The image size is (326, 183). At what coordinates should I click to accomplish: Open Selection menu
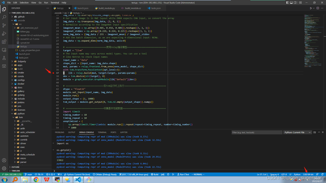(x=24, y=3)
